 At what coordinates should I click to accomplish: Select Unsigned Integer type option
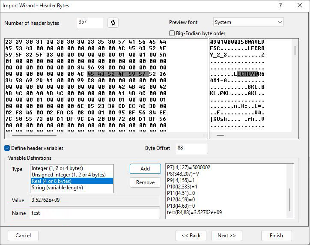[x=69, y=175]
